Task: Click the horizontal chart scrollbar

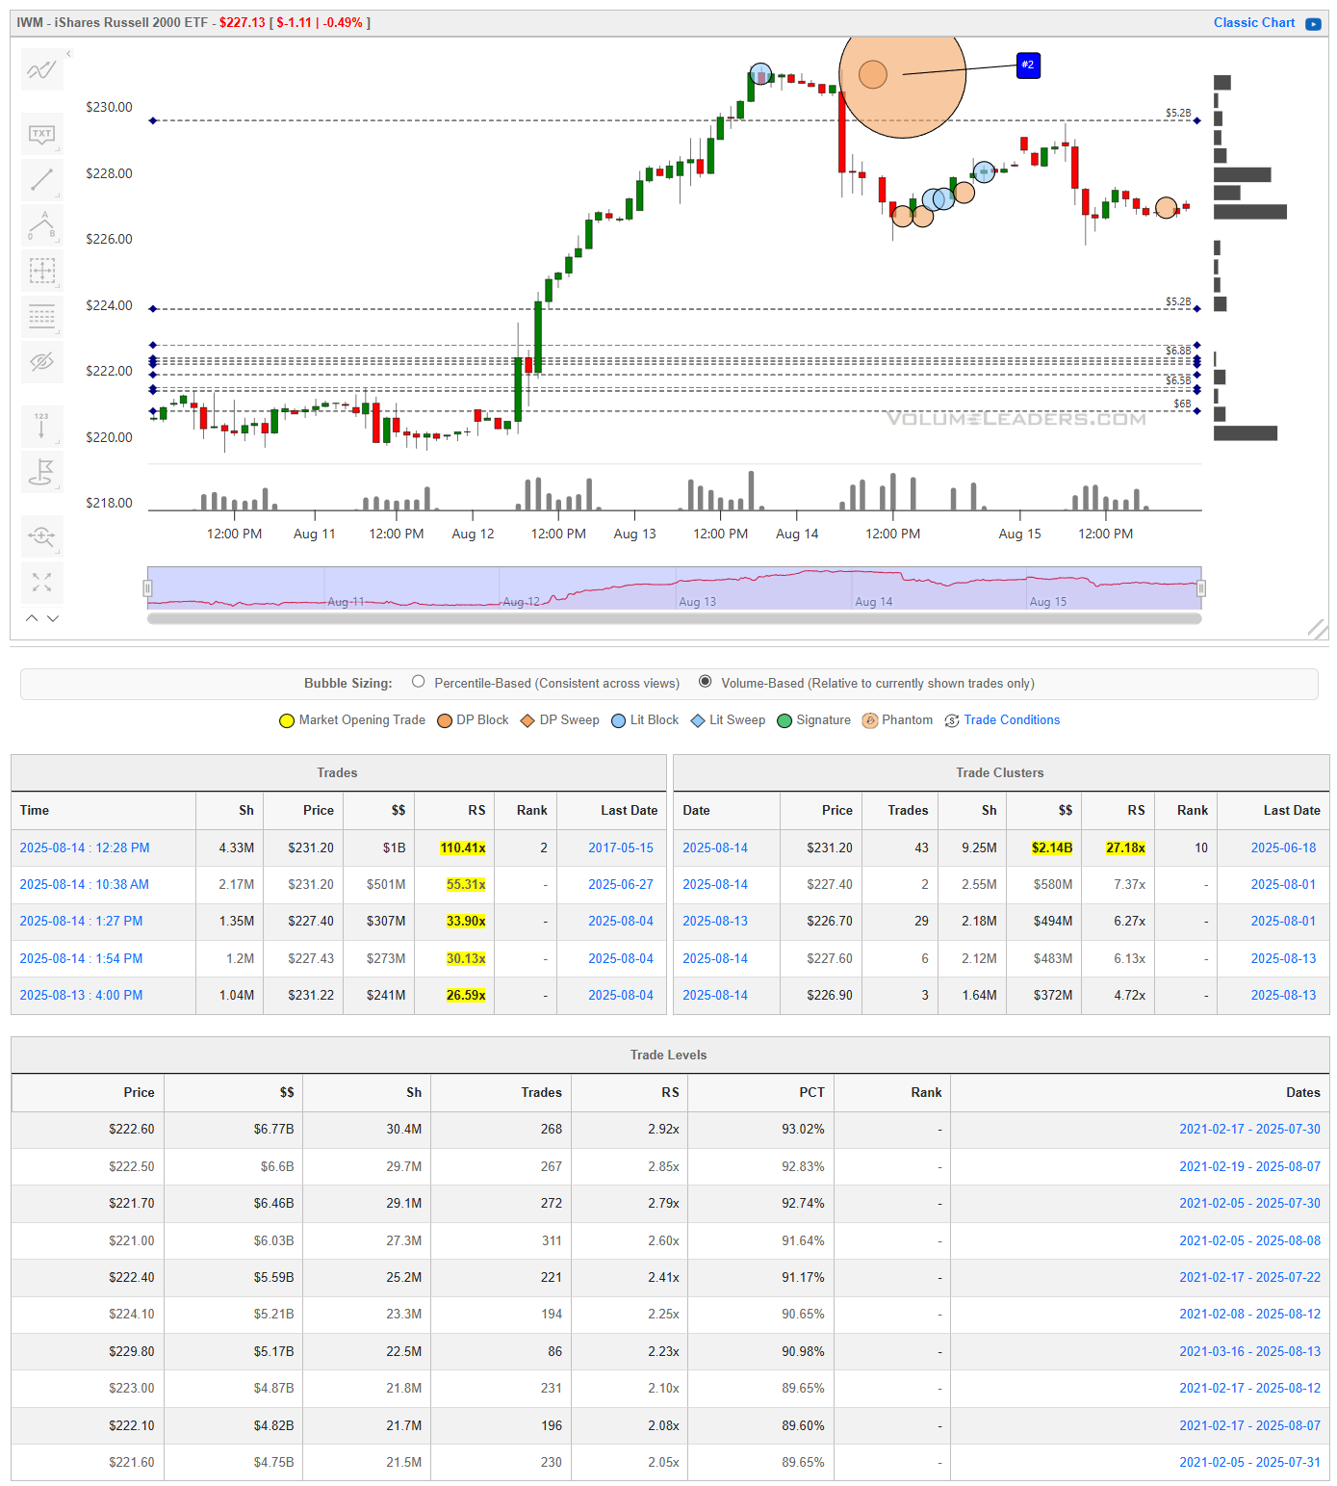Action: pos(674,619)
